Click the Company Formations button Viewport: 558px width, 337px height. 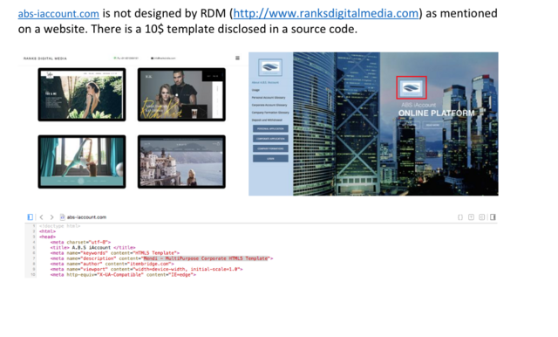(270, 148)
